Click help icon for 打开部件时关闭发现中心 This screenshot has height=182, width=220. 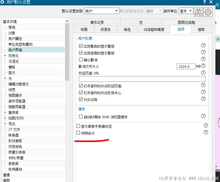[203, 92]
